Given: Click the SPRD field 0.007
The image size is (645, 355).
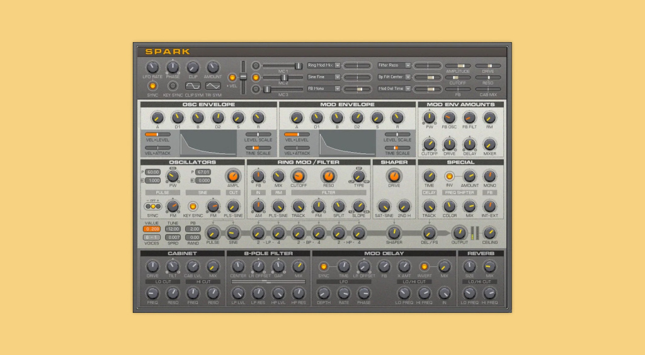Looking at the screenshot, I should [x=173, y=238].
